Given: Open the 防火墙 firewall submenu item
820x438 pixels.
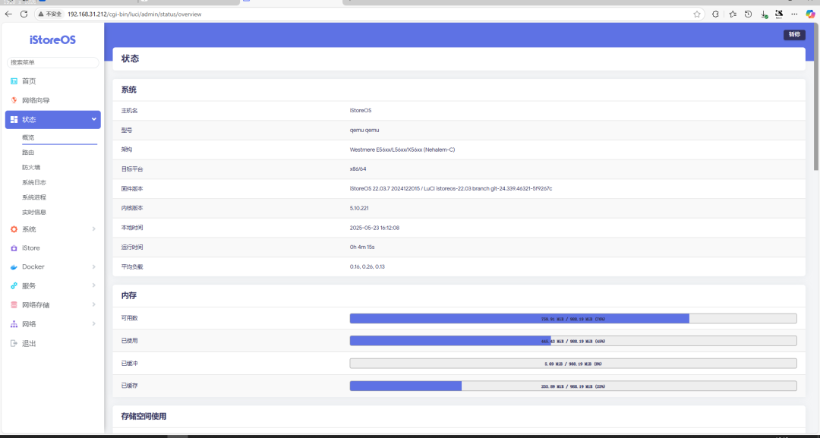Looking at the screenshot, I should tap(31, 167).
